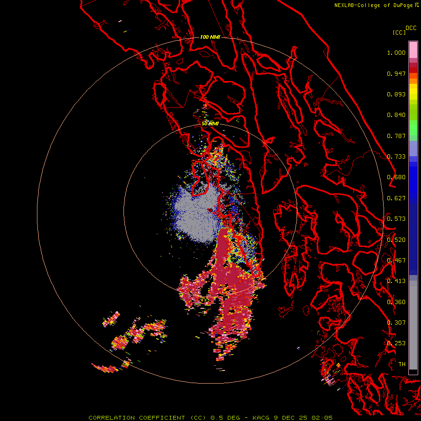Click the [CC] unit label

click(399, 32)
